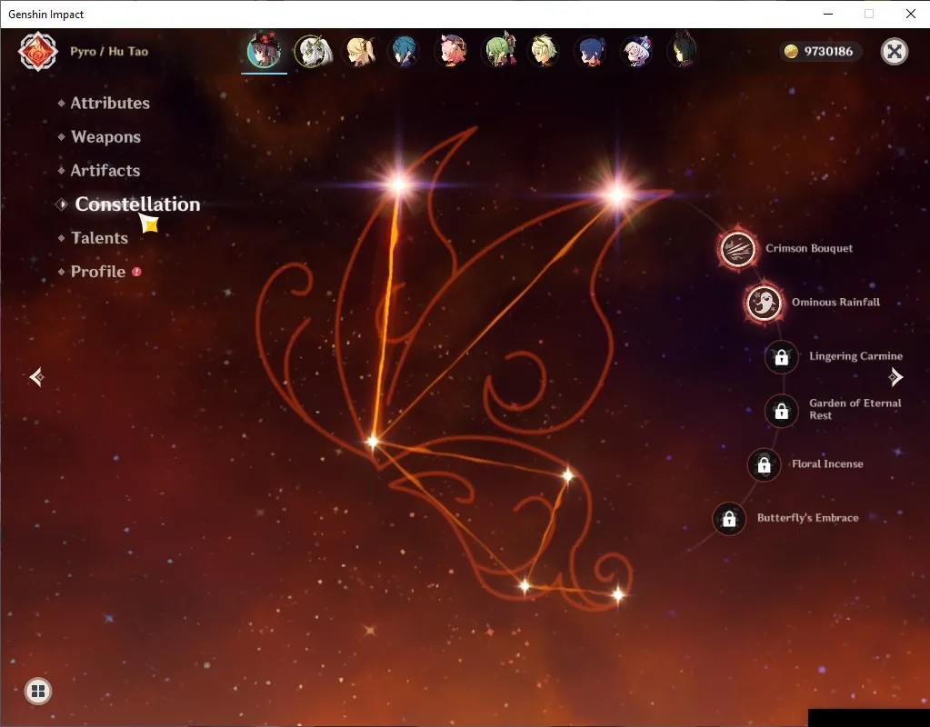
Task: Select the pink-haired character portrait
Action: click(452, 51)
